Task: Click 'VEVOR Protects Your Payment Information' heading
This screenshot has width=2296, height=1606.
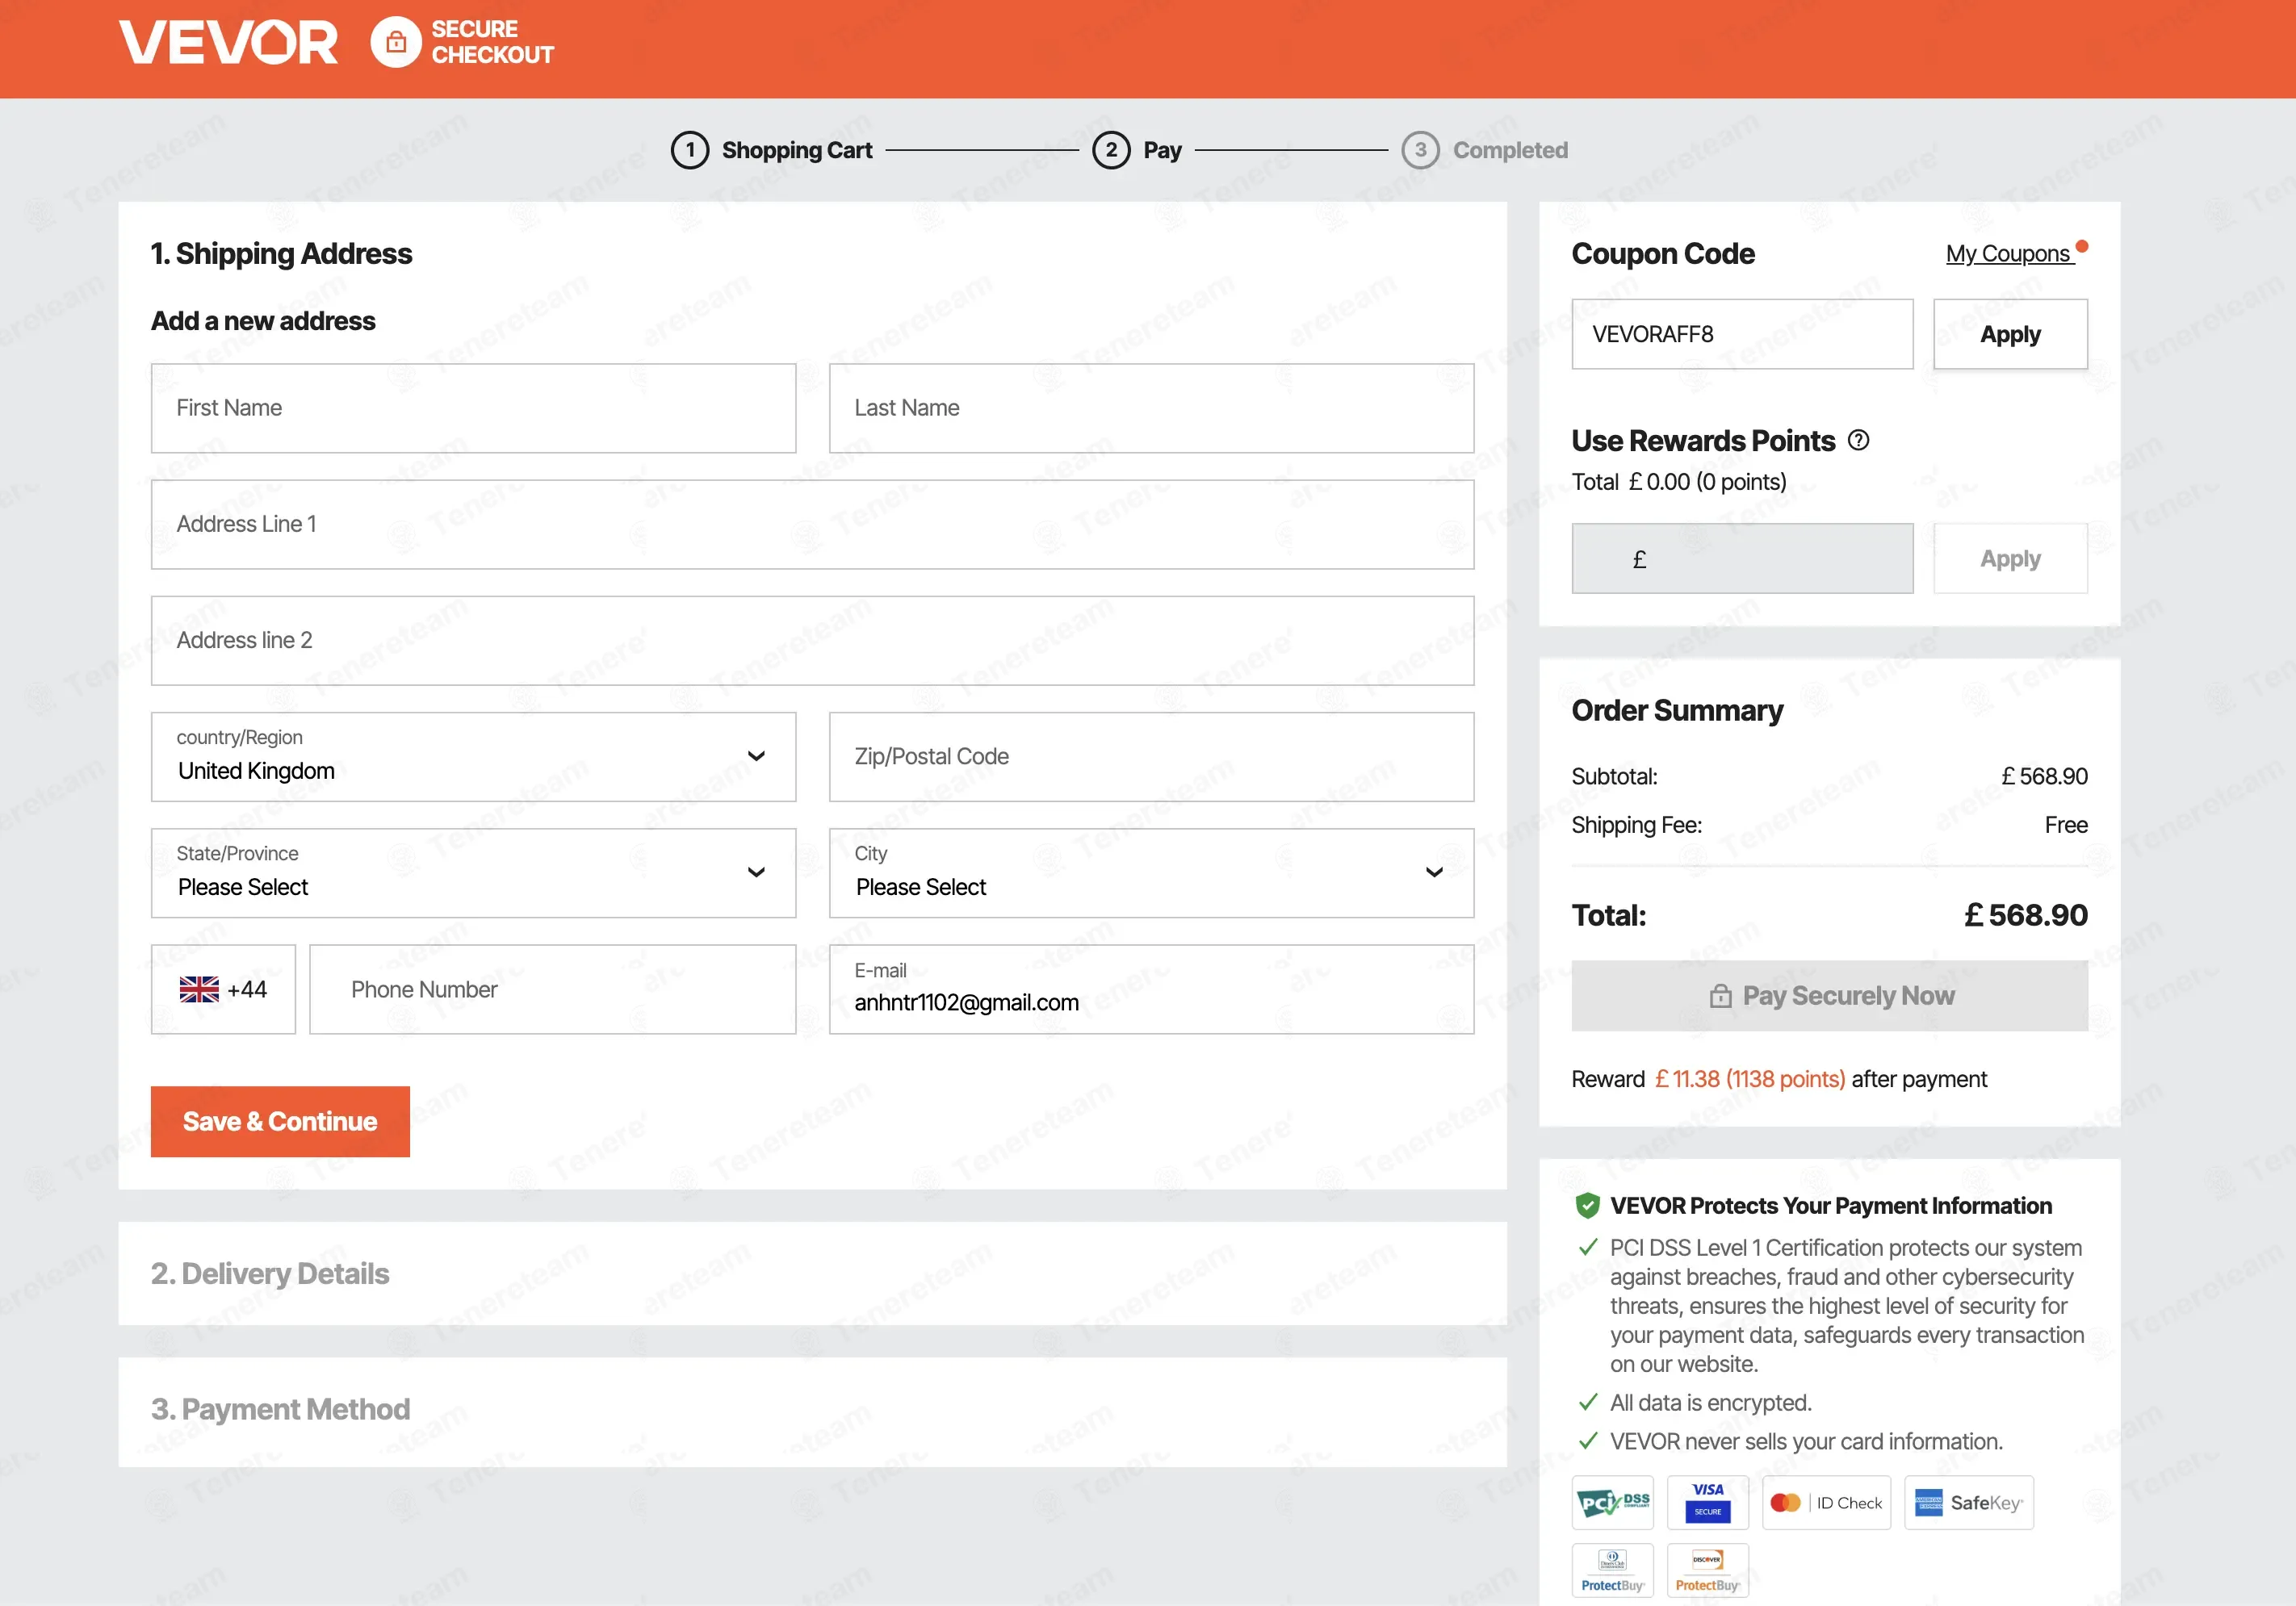Action: pyautogui.click(x=1831, y=1205)
